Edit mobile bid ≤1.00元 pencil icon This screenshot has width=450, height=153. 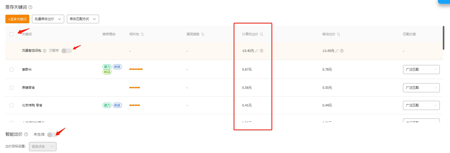(337, 51)
